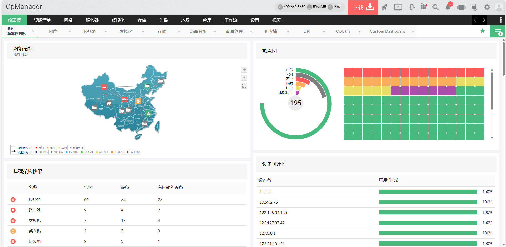Toggle fullscreen for topology map
Image resolution: width=506 pixels, height=247 pixels.
click(x=244, y=86)
